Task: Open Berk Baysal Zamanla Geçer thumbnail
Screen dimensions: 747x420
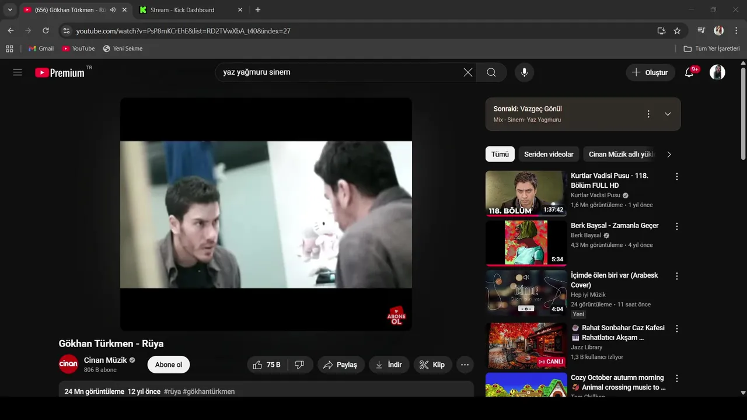Action: click(x=526, y=243)
